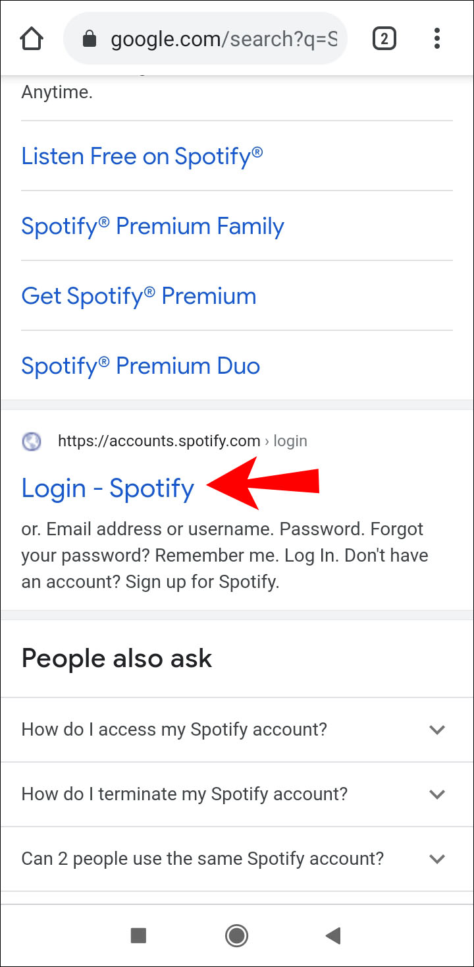The image size is (474, 967).
Task: Expand "How do I access my Spotify account?"
Action: pos(174,730)
